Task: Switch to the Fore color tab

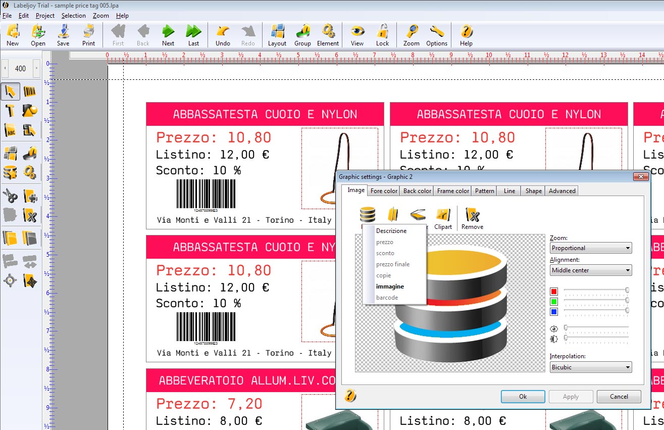Action: (x=384, y=191)
